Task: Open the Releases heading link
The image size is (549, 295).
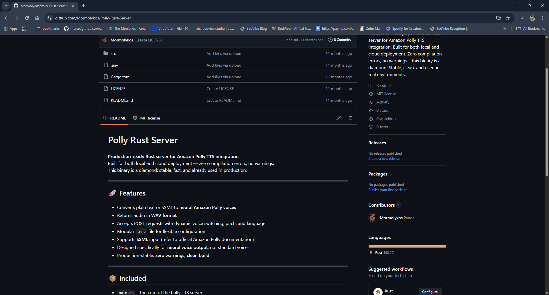Action: (x=377, y=143)
